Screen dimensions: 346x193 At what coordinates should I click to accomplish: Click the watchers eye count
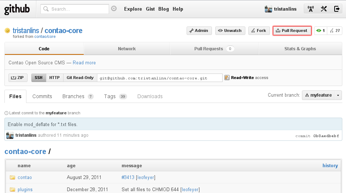point(320,31)
